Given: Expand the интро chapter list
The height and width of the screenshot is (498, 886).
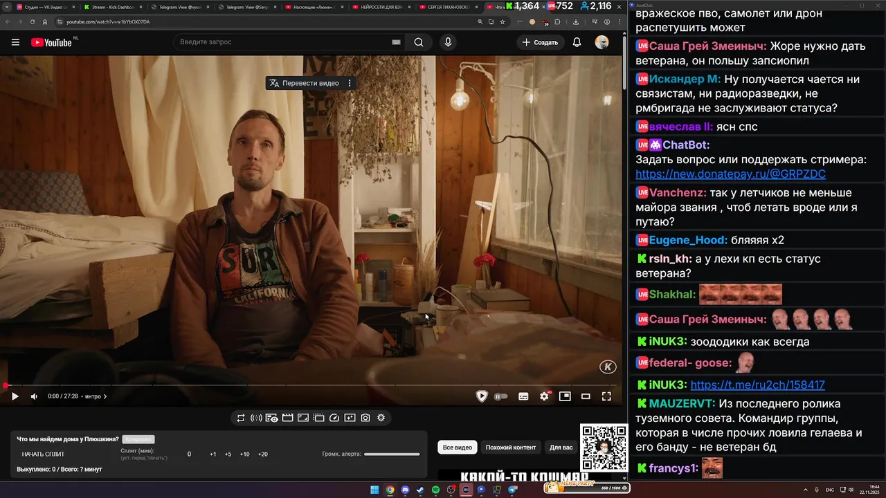Looking at the screenshot, I should [x=96, y=396].
